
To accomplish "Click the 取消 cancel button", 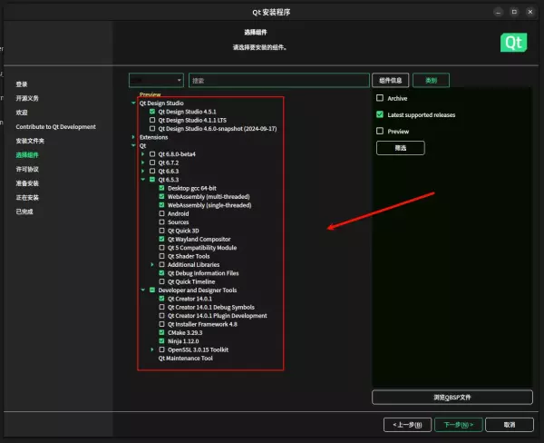I will 510,425.
